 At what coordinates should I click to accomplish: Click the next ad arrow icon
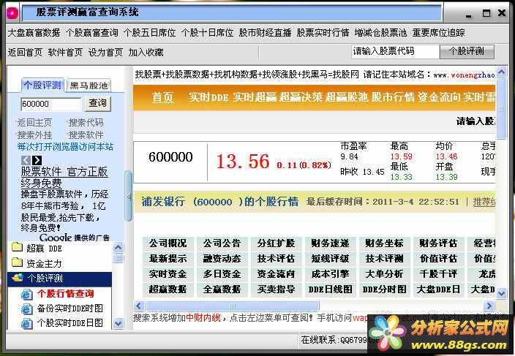(37, 160)
